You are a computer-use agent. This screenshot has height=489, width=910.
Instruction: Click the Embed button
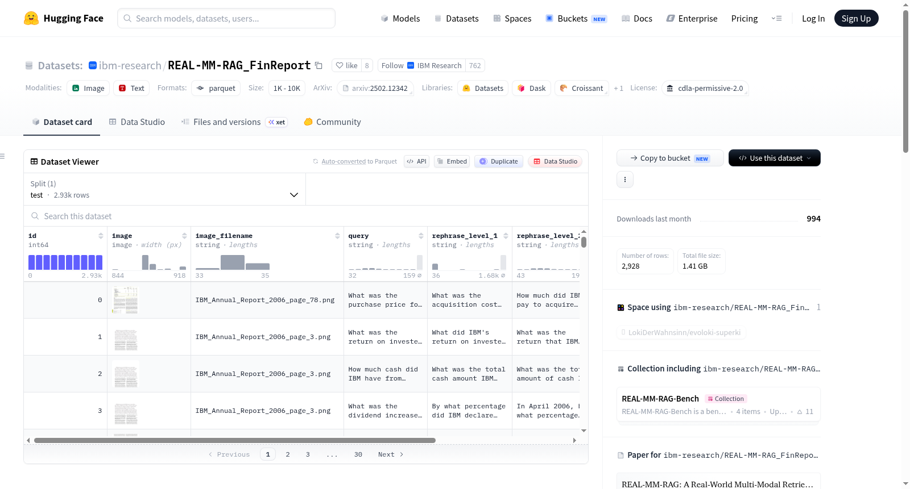452,161
